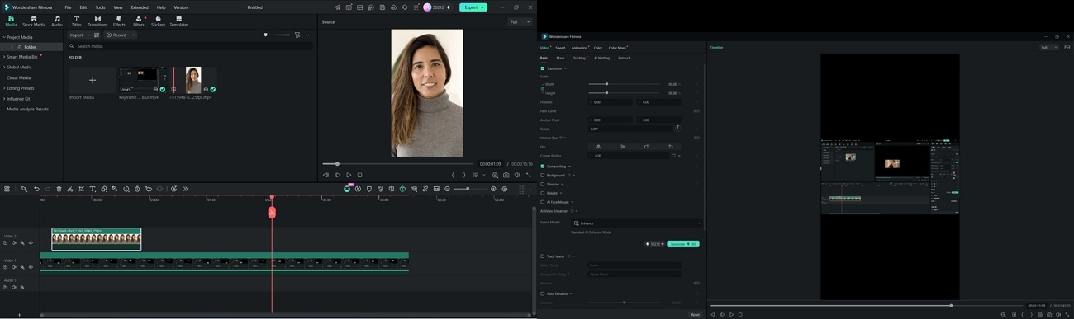Click the Search media input field

click(192, 46)
